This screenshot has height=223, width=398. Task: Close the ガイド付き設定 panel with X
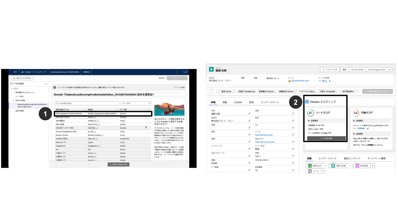coord(46,84)
